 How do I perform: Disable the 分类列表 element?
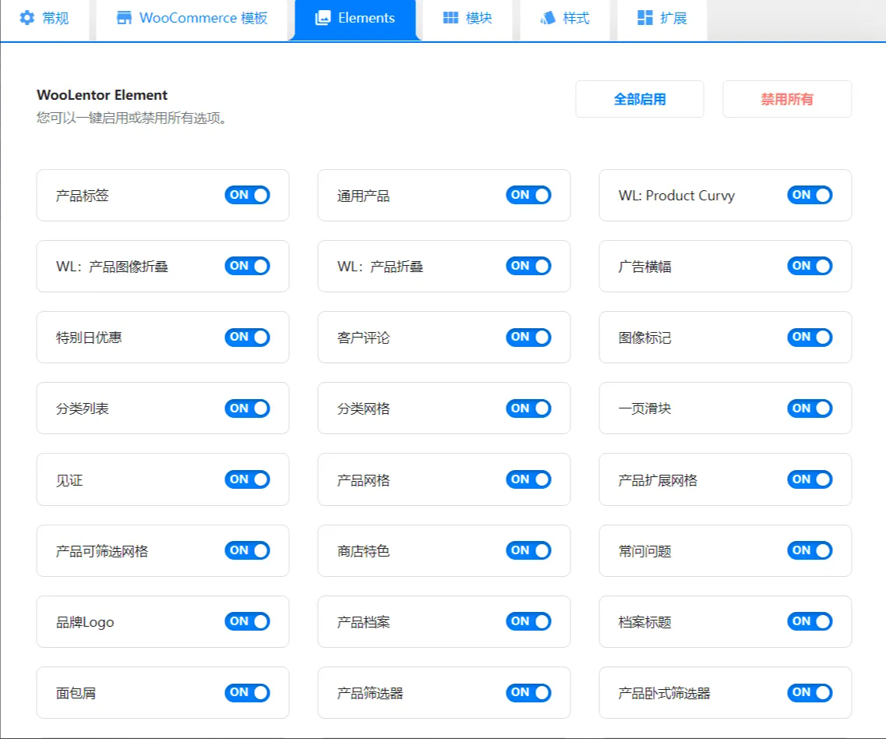(x=248, y=408)
